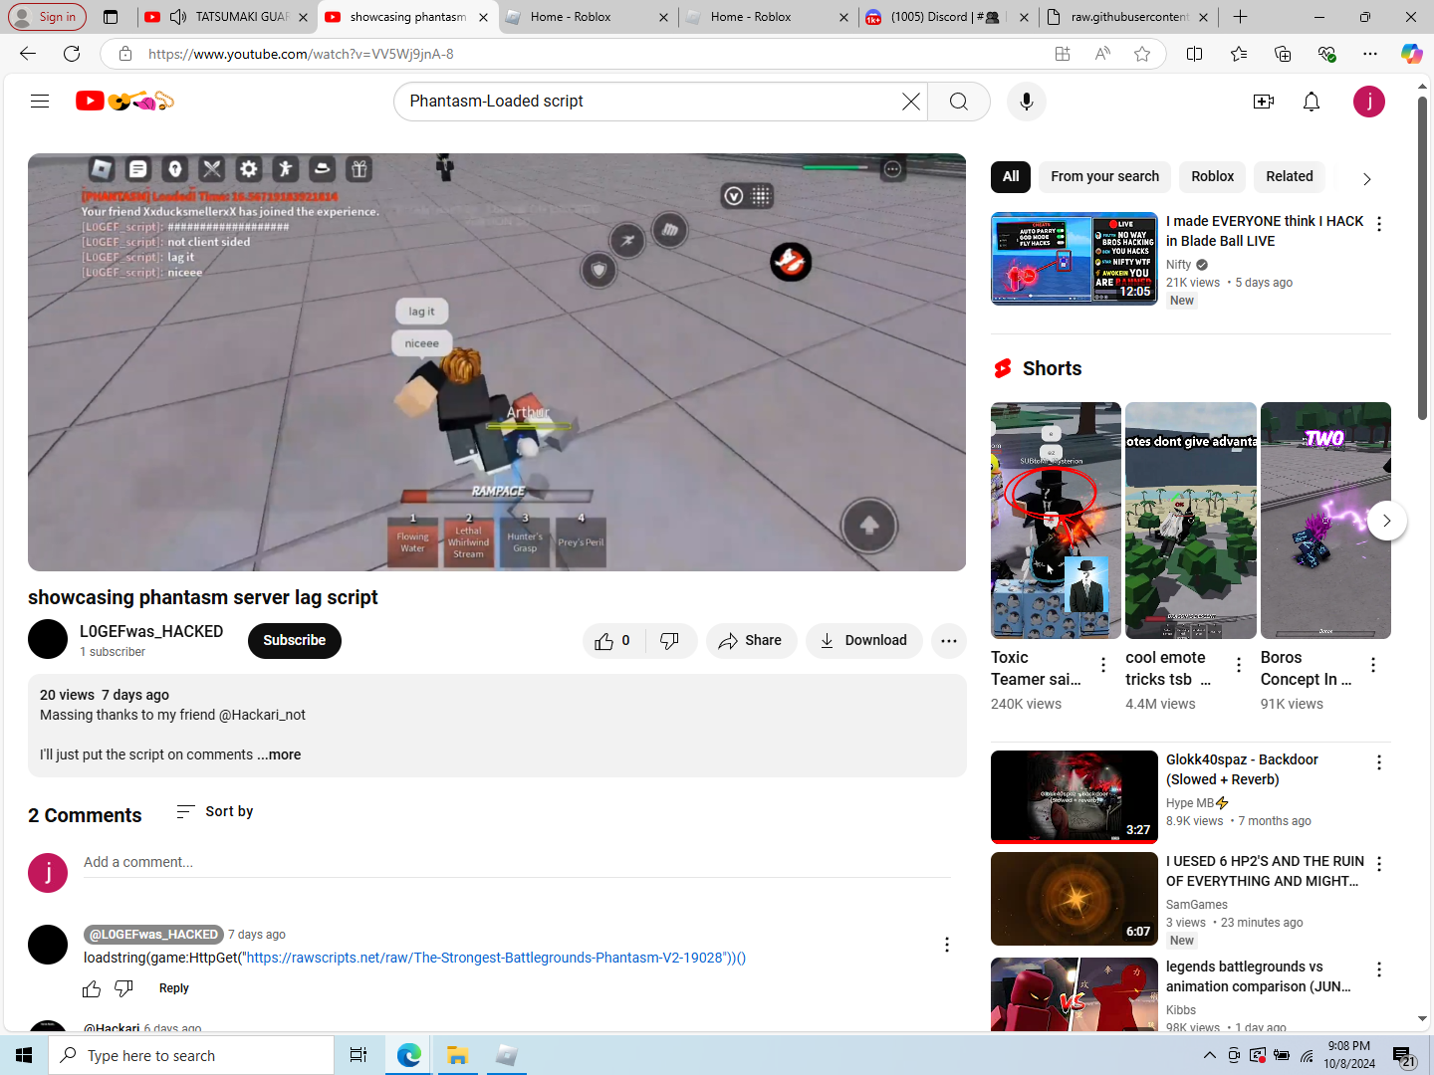Dislike the video with thumbs down
The width and height of the screenshot is (1434, 1075).
pyautogui.click(x=670, y=641)
